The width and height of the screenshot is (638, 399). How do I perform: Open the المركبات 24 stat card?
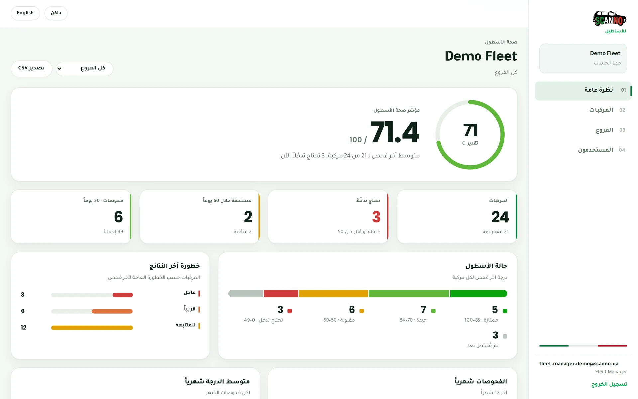coord(457,216)
